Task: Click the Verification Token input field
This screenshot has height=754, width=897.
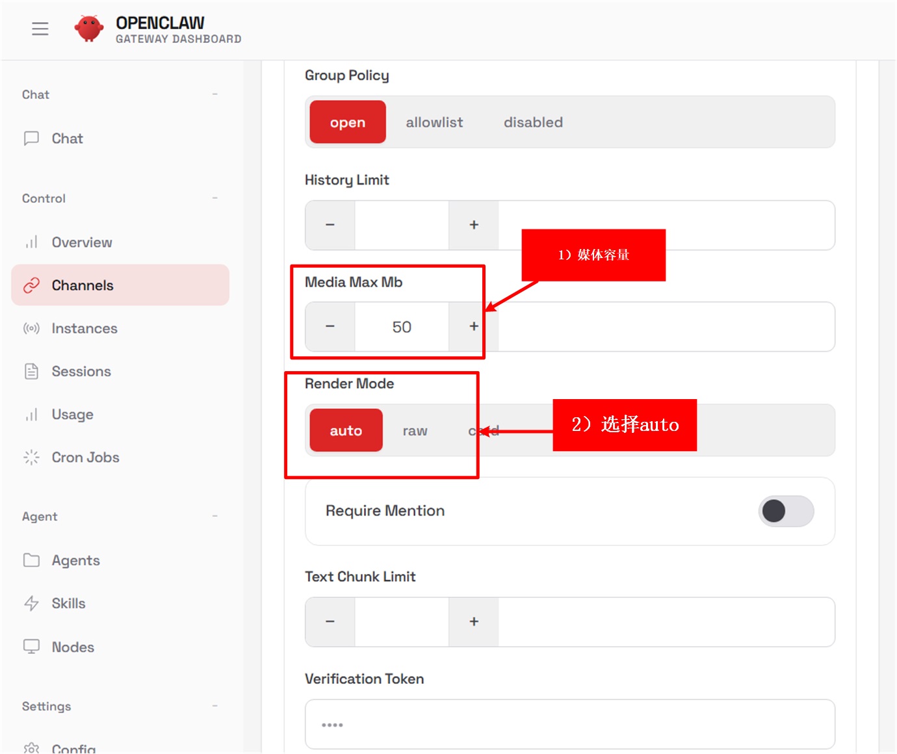Action: click(569, 724)
